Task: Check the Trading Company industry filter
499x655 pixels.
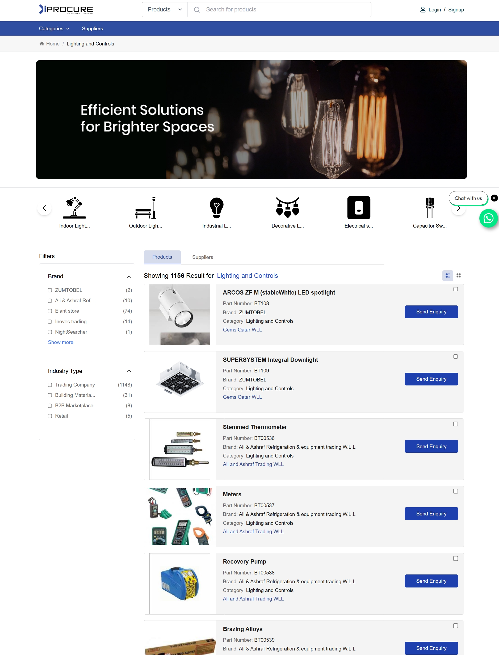Action: tap(50, 385)
